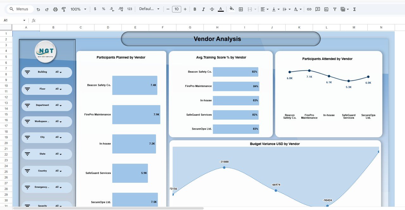Click the Functions sigma icon
The height and width of the screenshot is (210, 405).
click(x=354, y=9)
